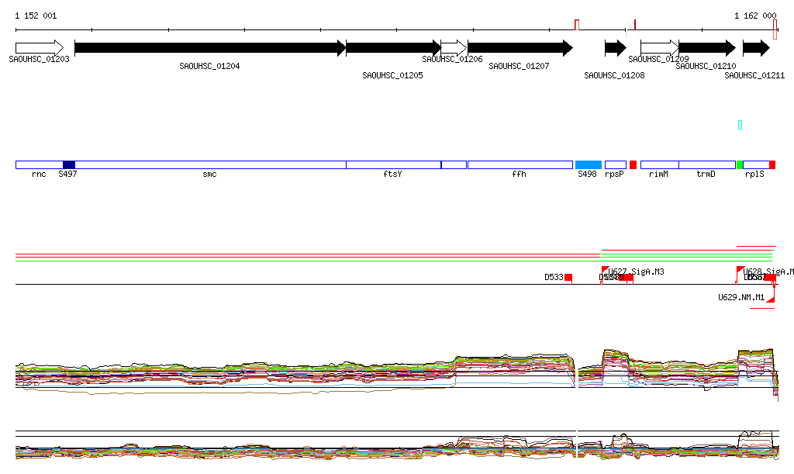Click the small green box before rplS
The width and height of the screenshot is (794, 474).
740,164
